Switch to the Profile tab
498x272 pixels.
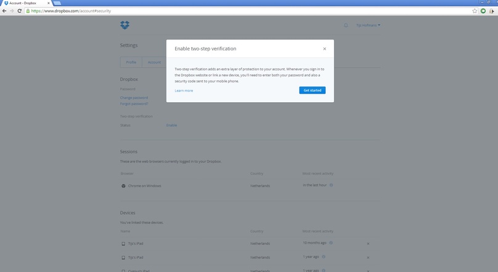[131, 62]
